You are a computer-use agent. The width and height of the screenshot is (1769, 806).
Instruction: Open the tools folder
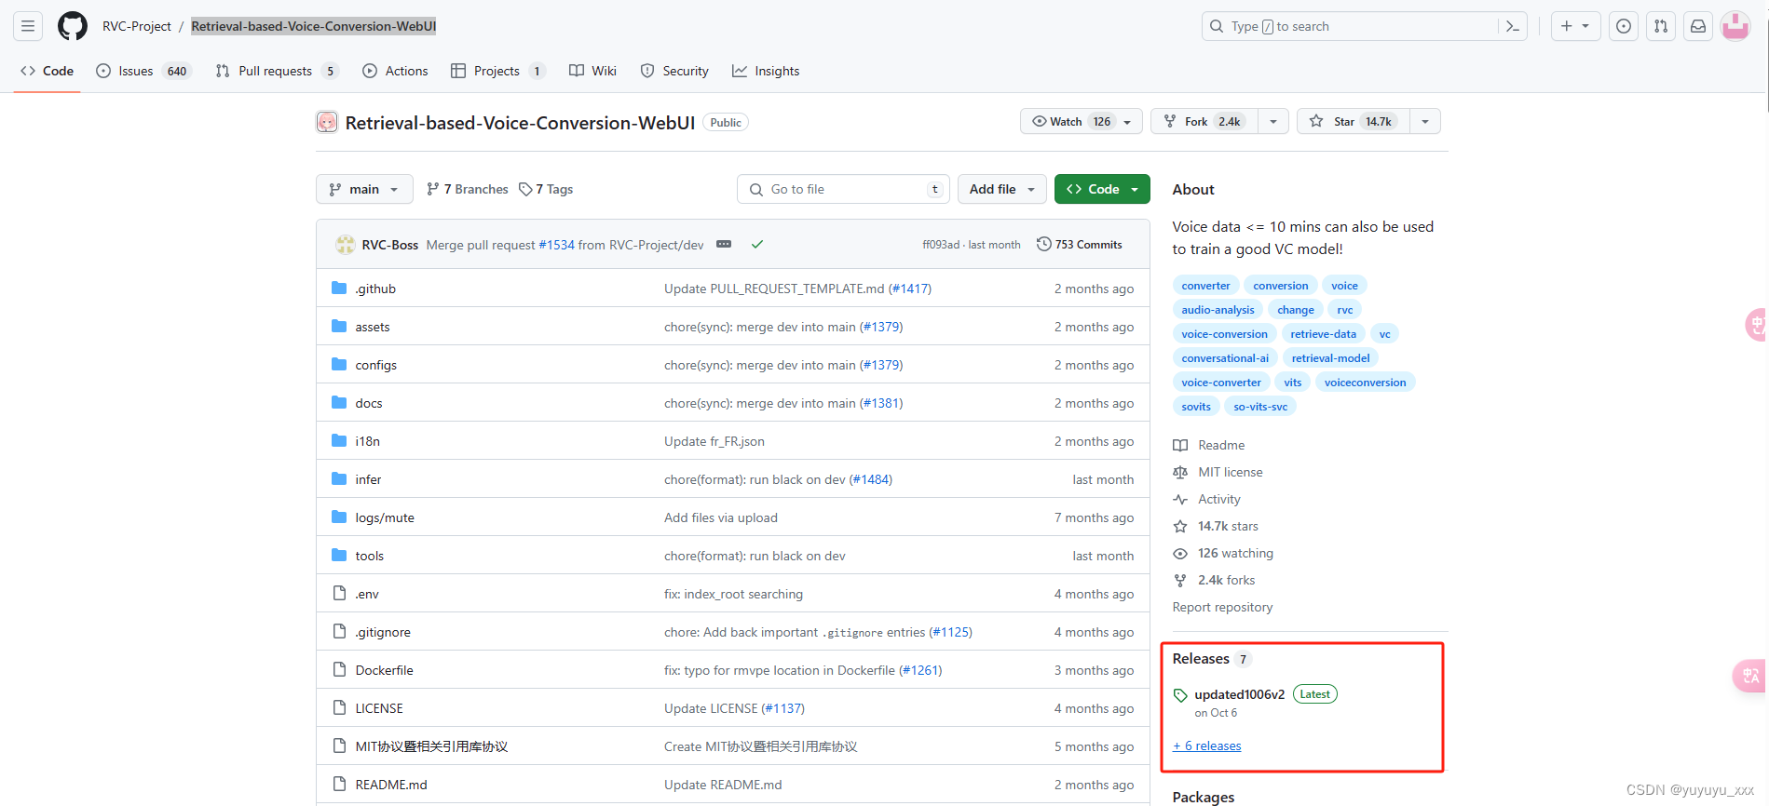pyautogui.click(x=370, y=556)
